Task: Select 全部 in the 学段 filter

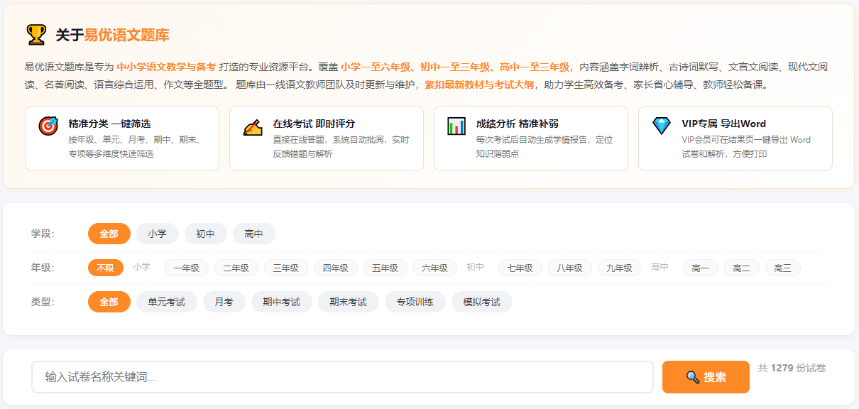Action: [x=109, y=234]
